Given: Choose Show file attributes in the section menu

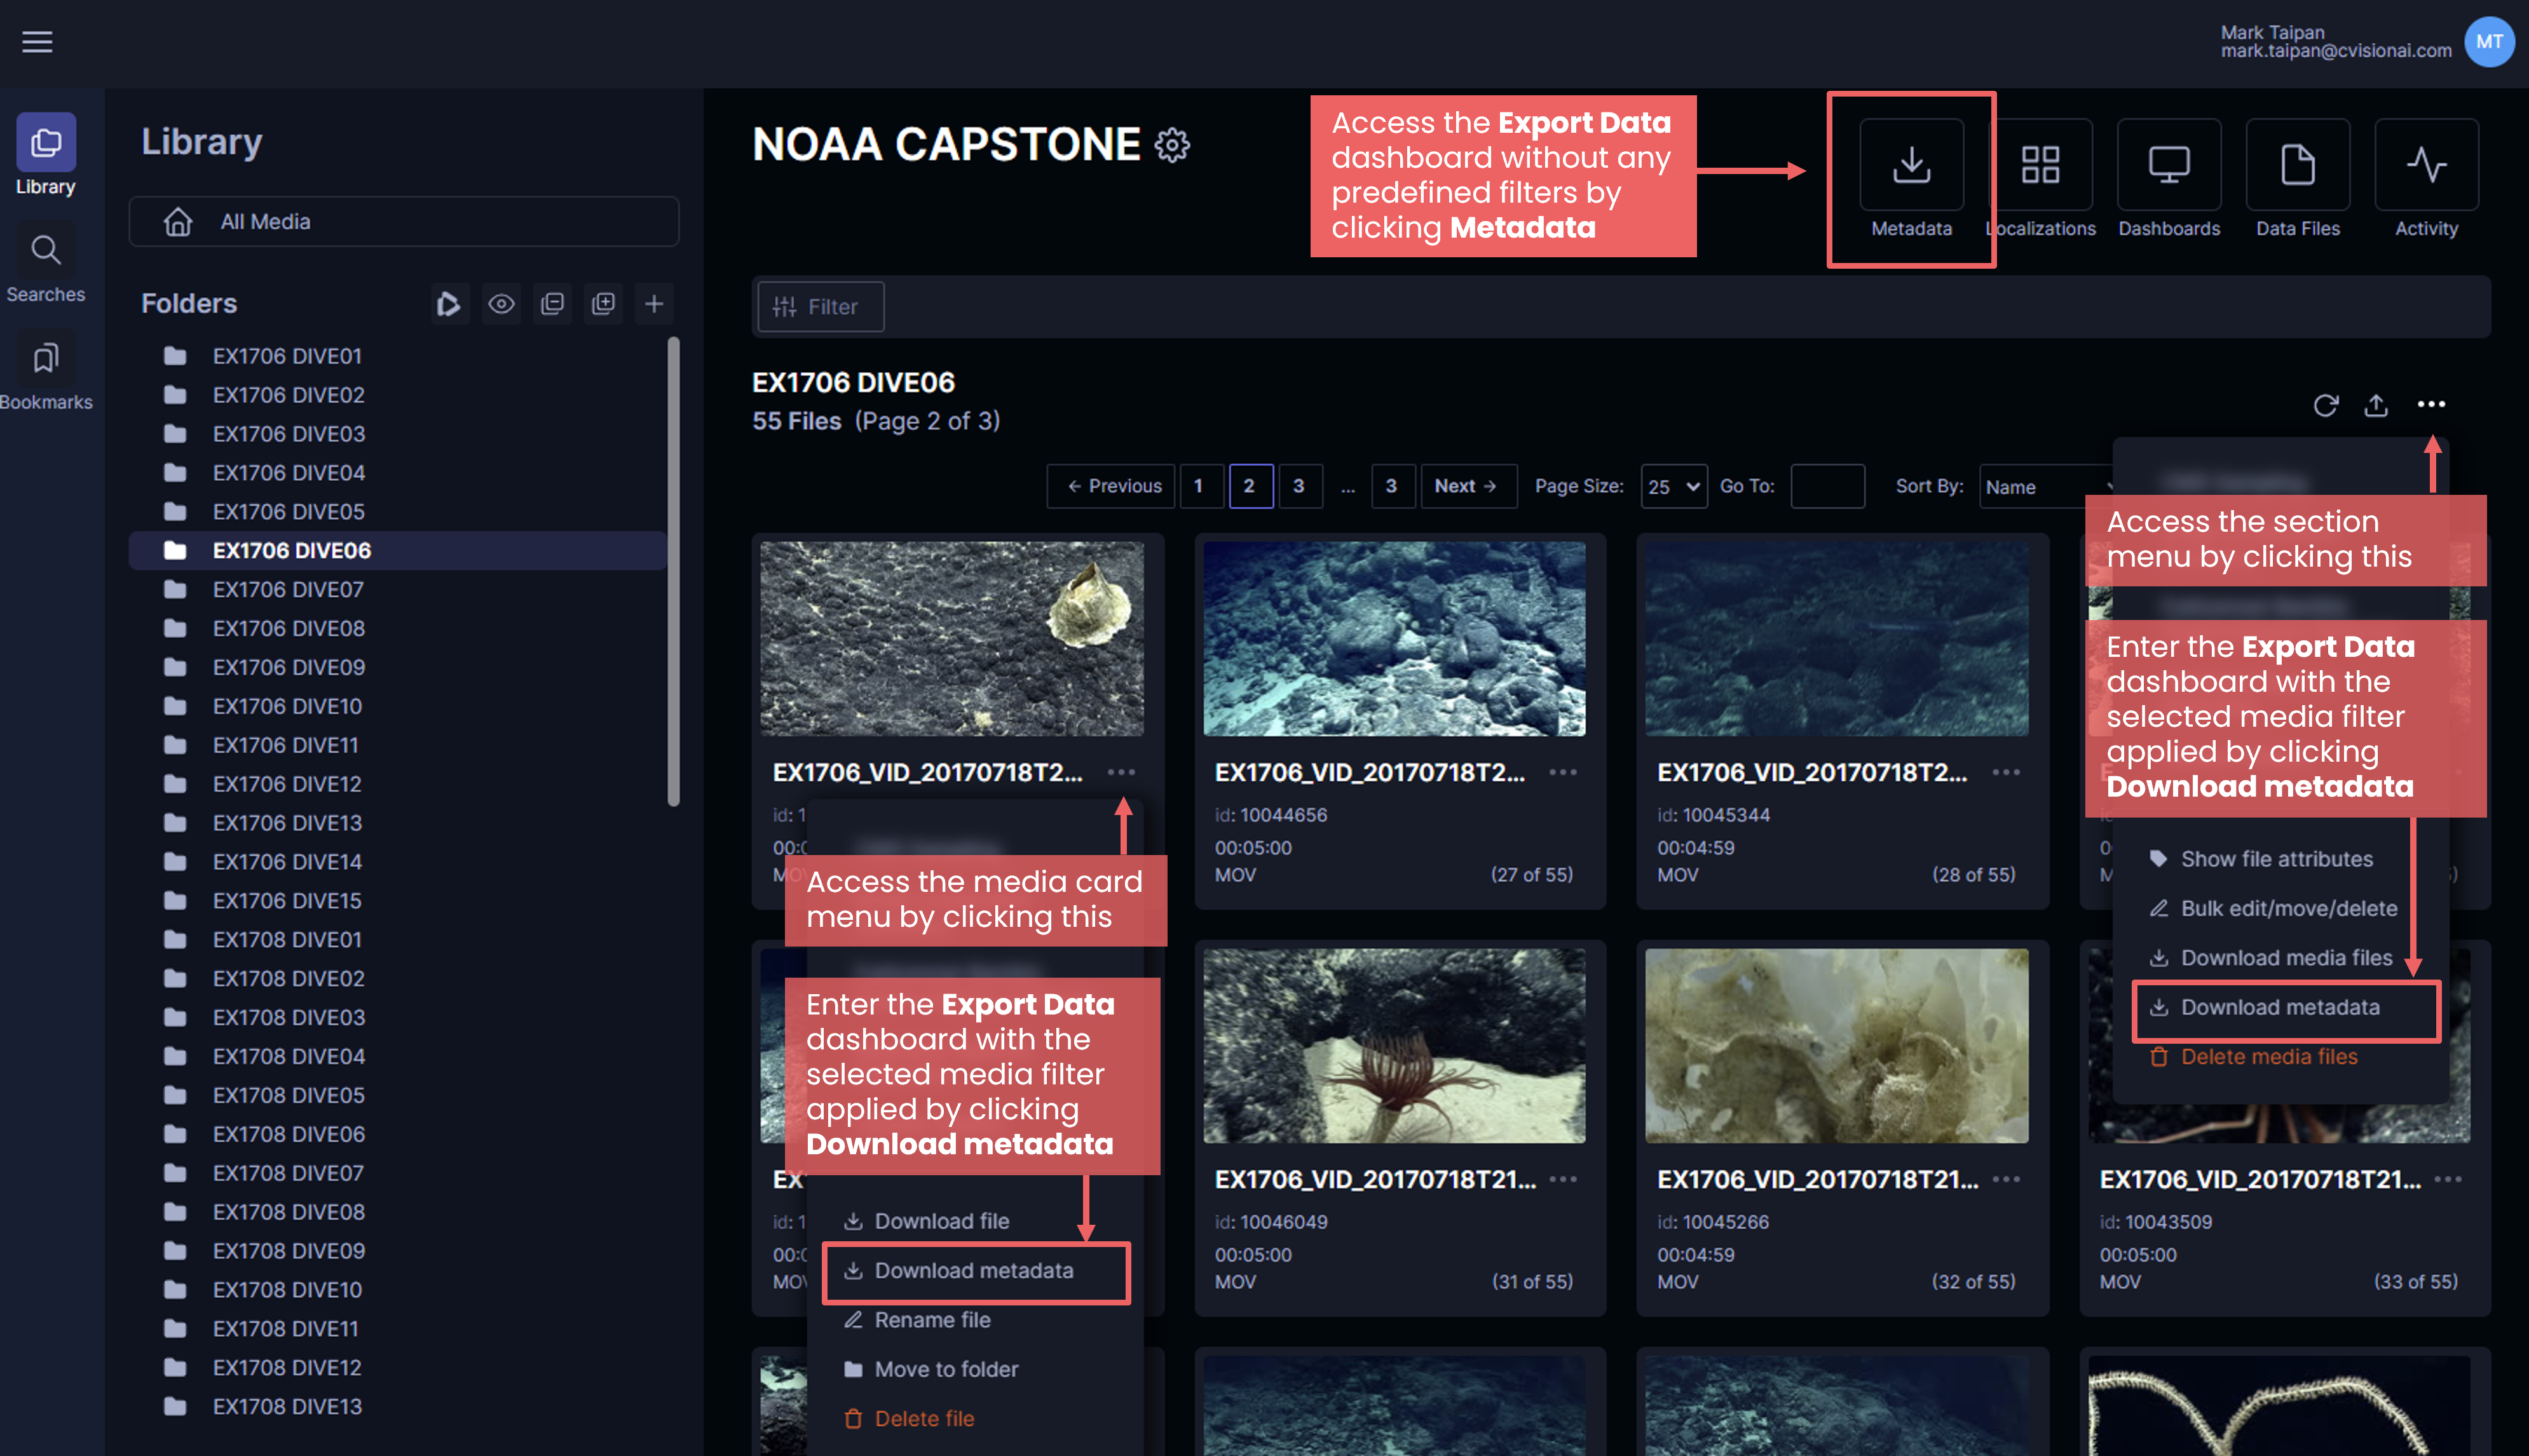Looking at the screenshot, I should [x=2261, y=859].
